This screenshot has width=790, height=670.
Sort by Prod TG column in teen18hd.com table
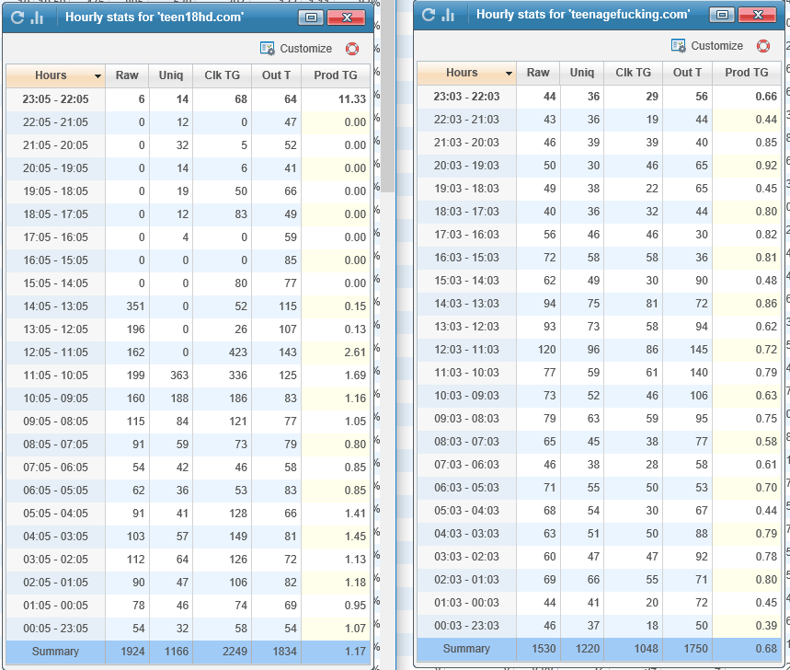click(336, 75)
